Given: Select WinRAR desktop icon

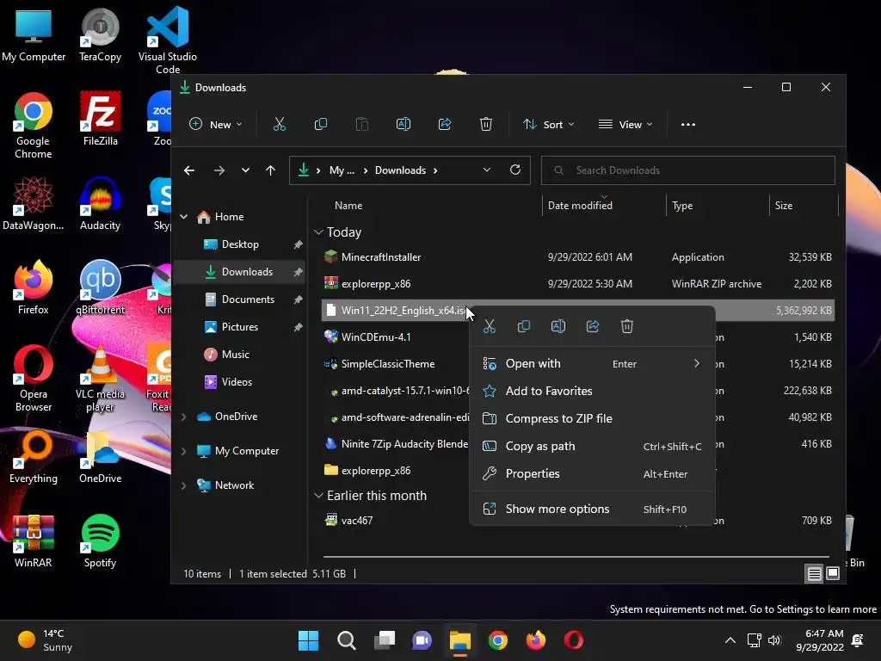Looking at the screenshot, I should tap(34, 541).
